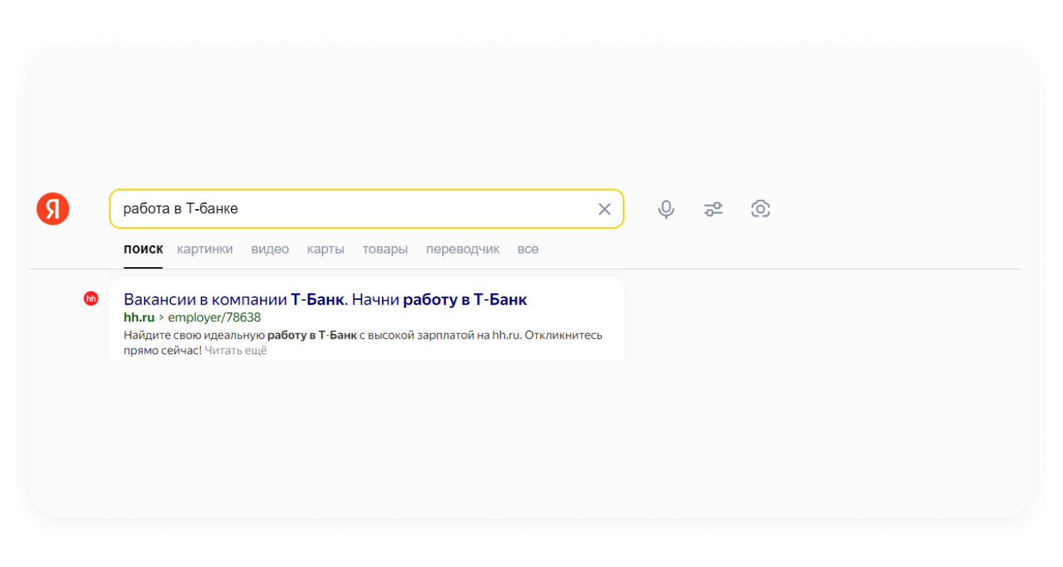Open search settings sliders icon
This screenshot has width=1063, height=567.
(713, 209)
